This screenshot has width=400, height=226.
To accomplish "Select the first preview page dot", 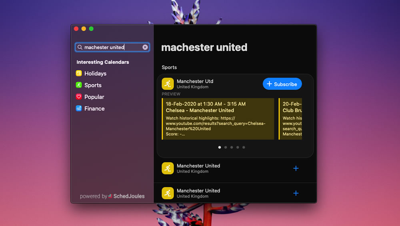I will (220, 147).
